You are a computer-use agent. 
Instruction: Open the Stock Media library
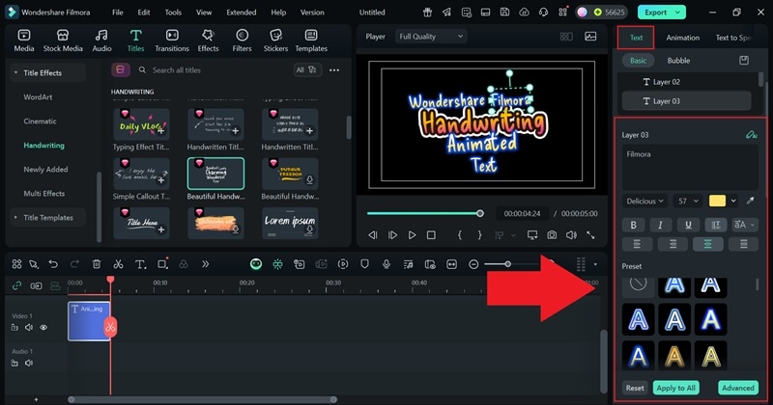63,40
